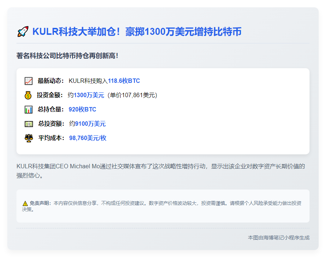Click the text KULR科技购入
Screen dimensions: 326x257
pos(88,81)
